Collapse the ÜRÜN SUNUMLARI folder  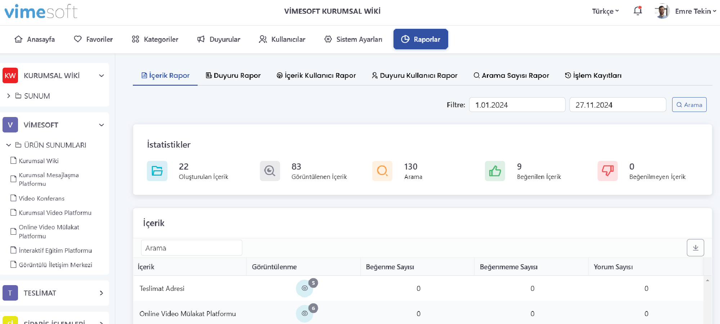click(x=9, y=145)
